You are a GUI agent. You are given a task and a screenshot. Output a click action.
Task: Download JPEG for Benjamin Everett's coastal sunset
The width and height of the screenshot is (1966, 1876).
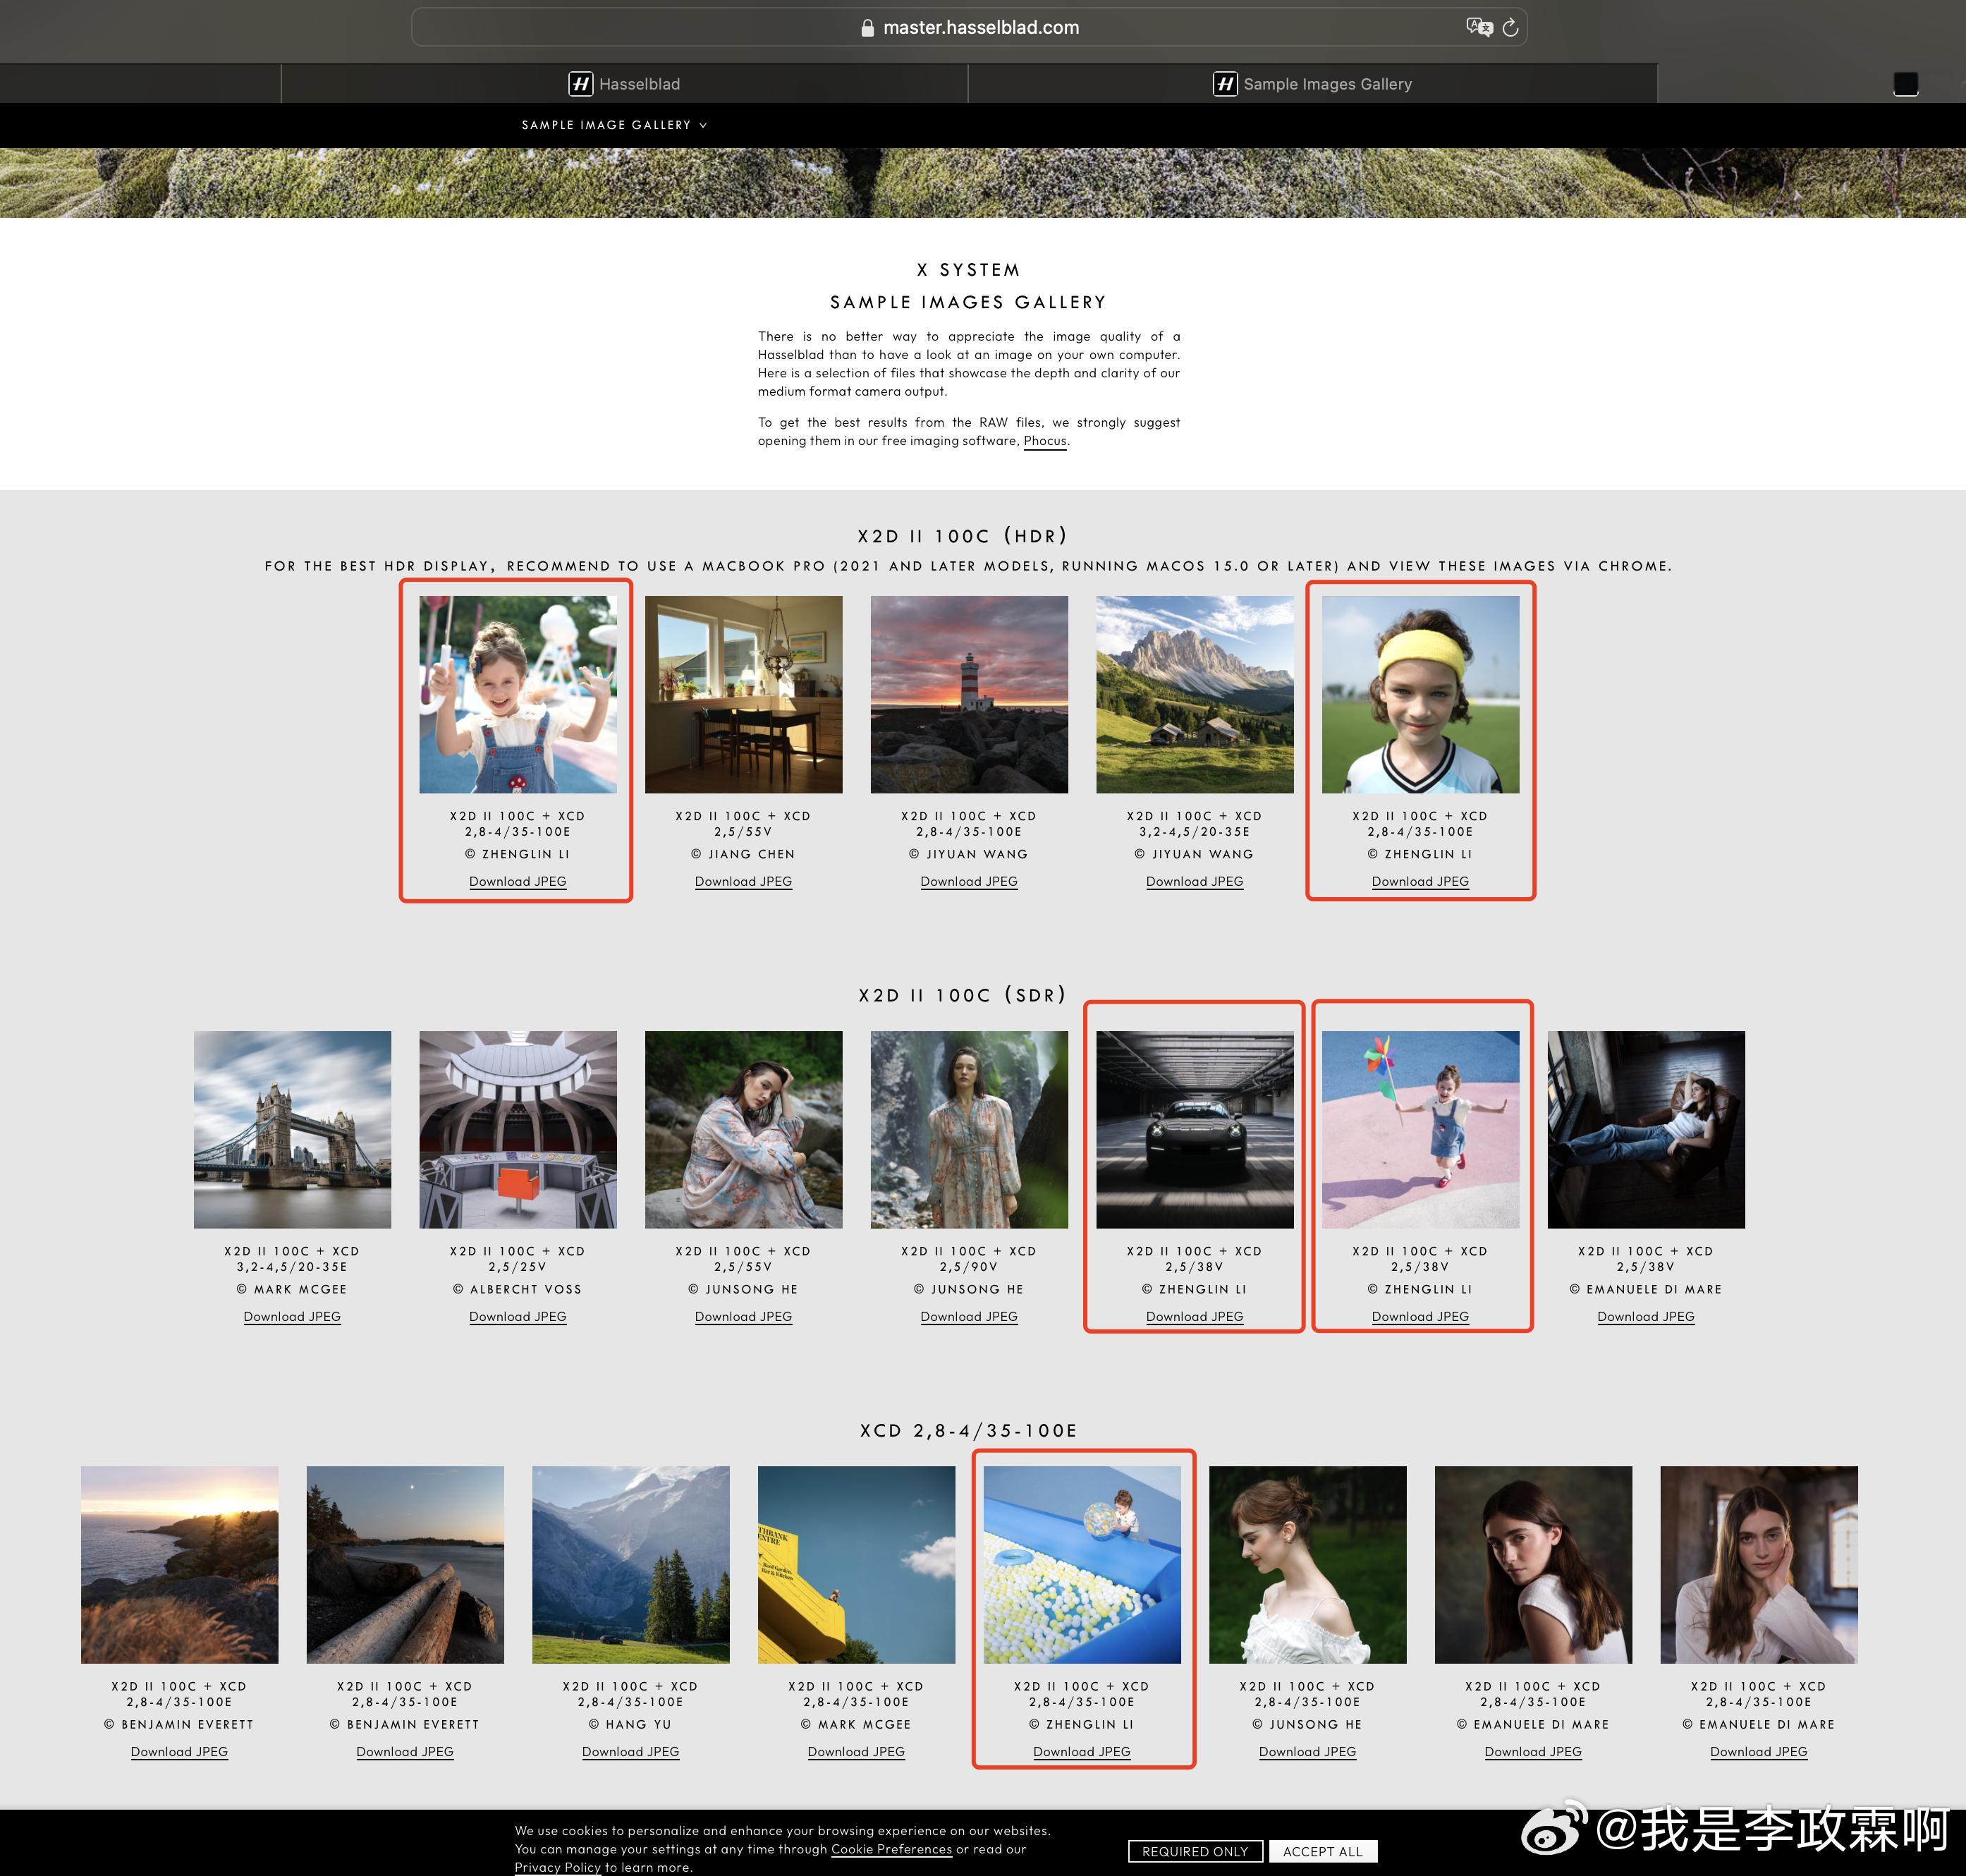(x=180, y=1751)
